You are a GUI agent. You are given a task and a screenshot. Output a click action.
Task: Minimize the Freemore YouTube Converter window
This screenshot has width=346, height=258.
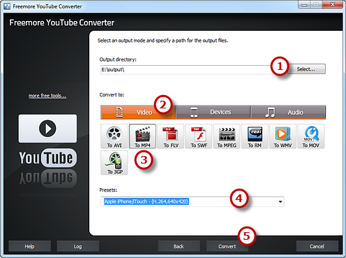pyautogui.click(x=305, y=5)
